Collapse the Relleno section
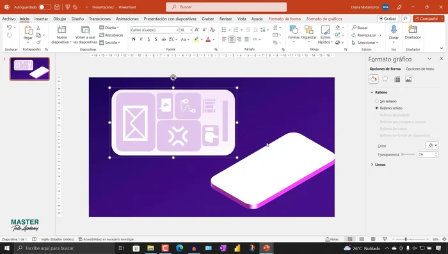Screen dimensions: 448x254 pos(372,92)
